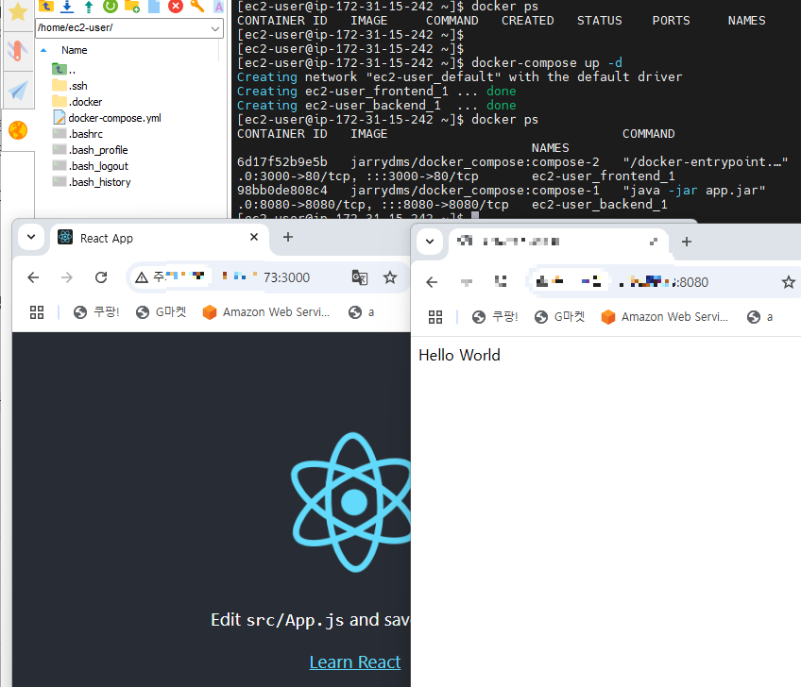Screen dimensions: 801x687
Task: Open G마켓 bookmark in Hello World window
Action: point(559,317)
